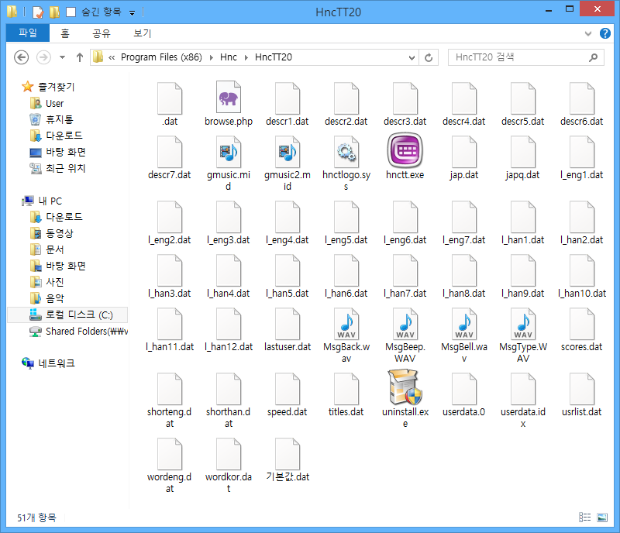This screenshot has width=620, height=533.
Task: Select the speed.dat file icon
Action: click(288, 389)
